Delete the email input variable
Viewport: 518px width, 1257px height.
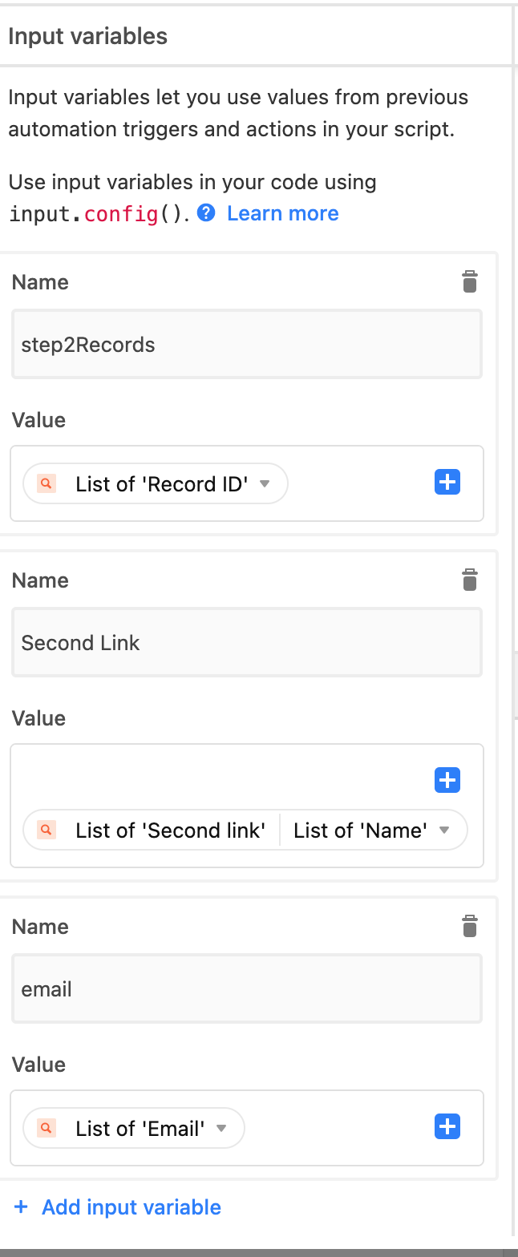tap(470, 926)
